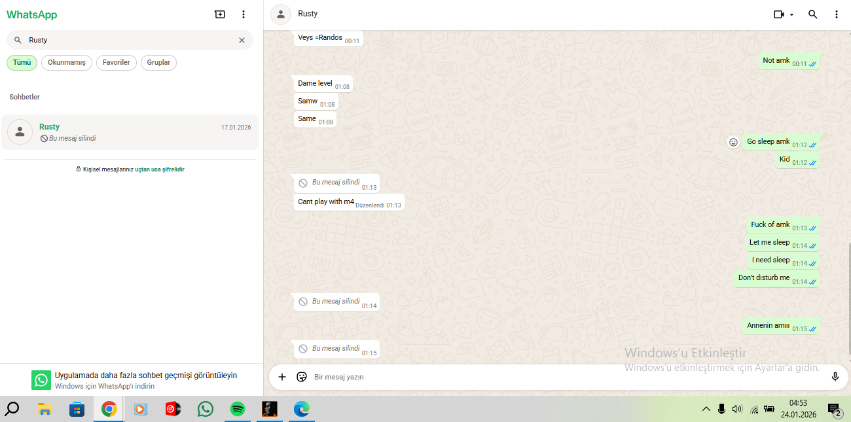
Task: Open the notification center icon
Action: [835, 410]
